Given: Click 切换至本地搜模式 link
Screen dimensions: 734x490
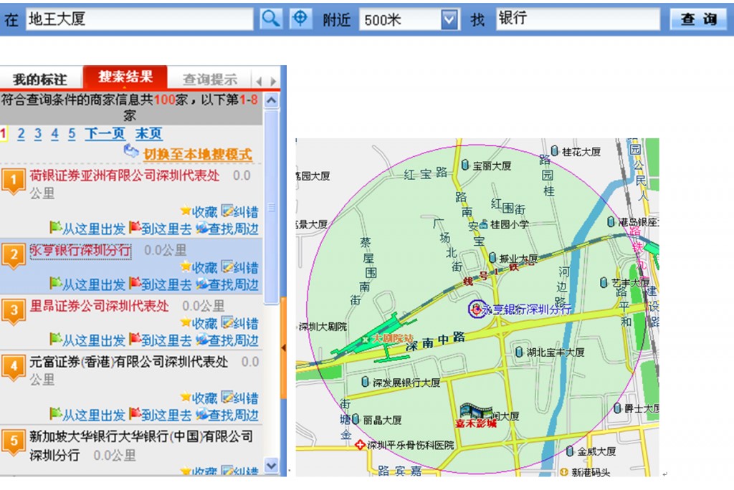Looking at the screenshot, I should point(197,154).
